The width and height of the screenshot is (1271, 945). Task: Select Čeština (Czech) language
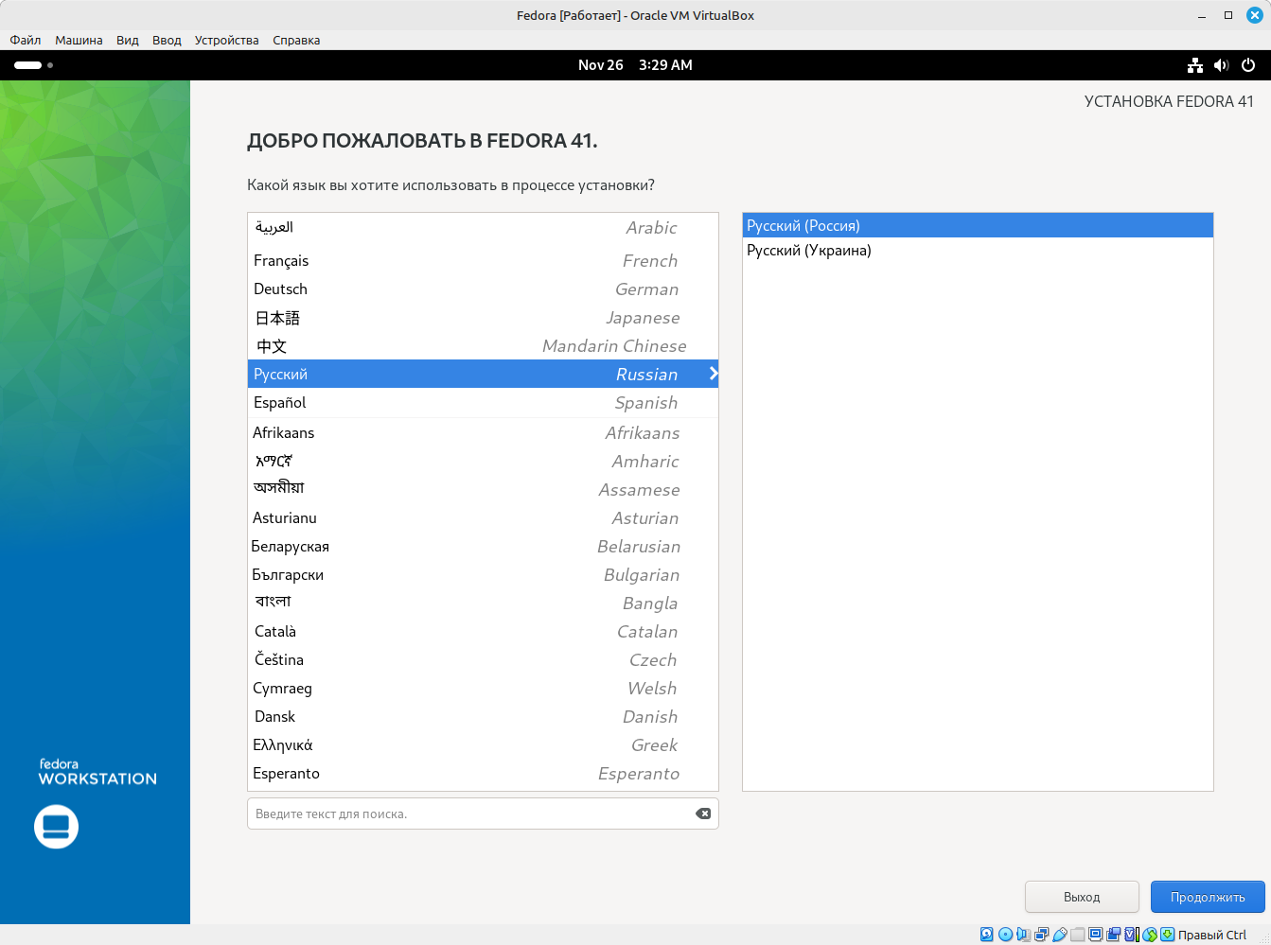(x=483, y=659)
